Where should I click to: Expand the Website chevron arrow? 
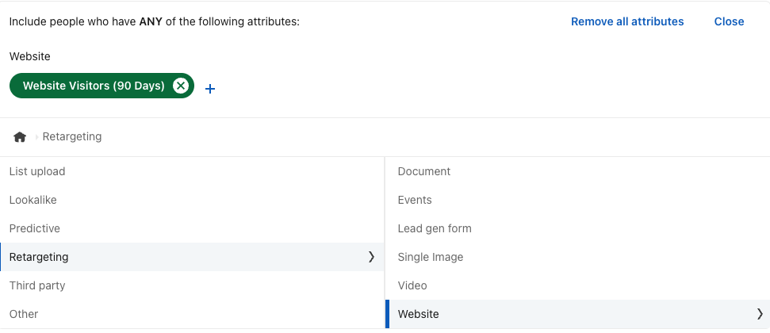pyautogui.click(x=760, y=314)
